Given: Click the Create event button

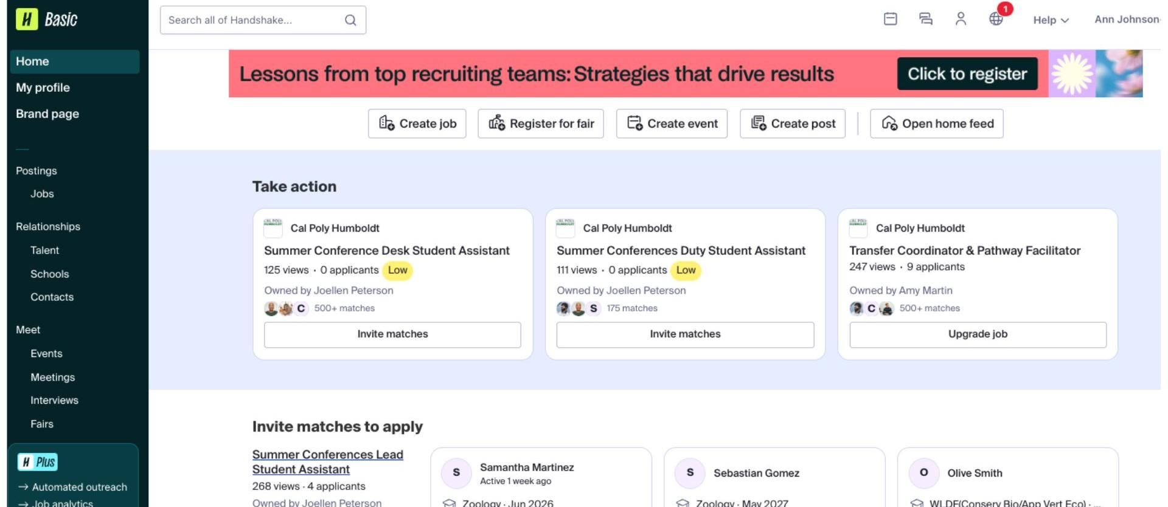Looking at the screenshot, I should pyautogui.click(x=672, y=123).
